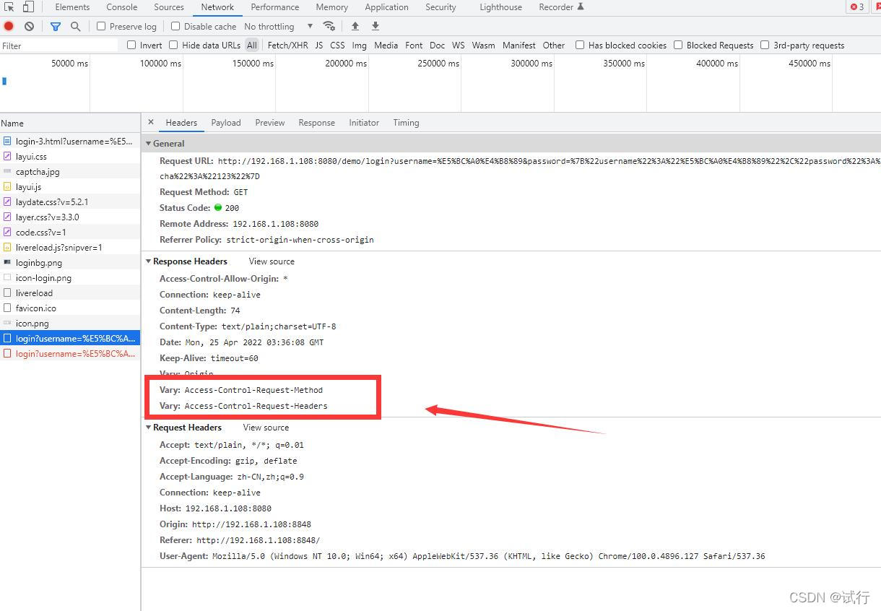
Task: Enable the Preserve log checkbox
Action: click(x=101, y=26)
